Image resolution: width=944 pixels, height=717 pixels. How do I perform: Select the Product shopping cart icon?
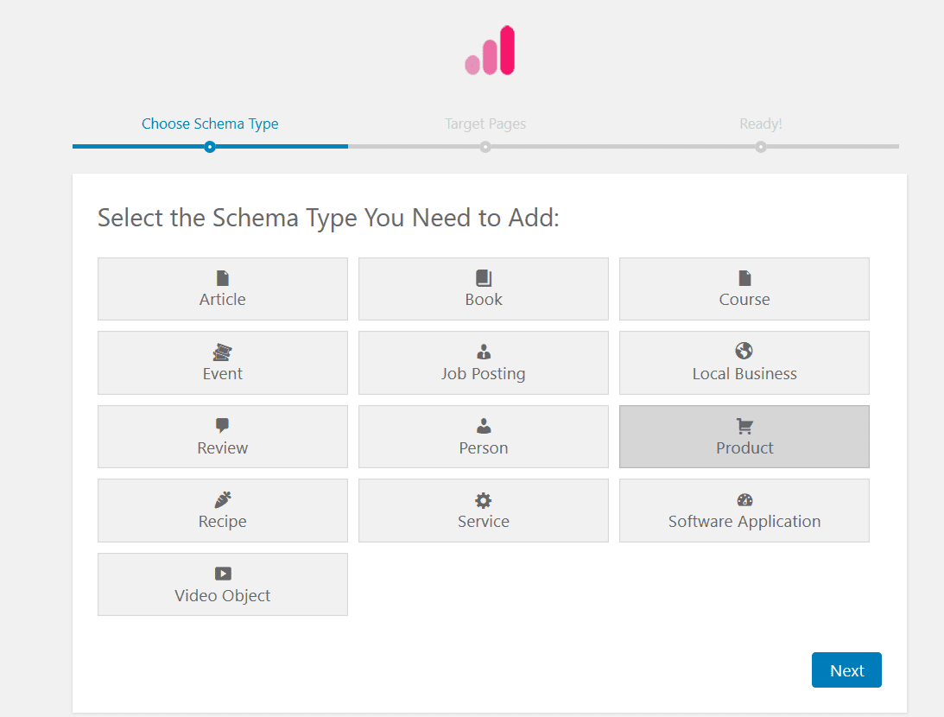point(744,426)
